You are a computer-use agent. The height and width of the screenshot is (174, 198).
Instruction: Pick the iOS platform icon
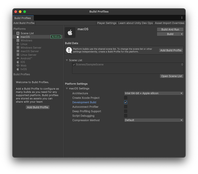(x=18, y=62)
